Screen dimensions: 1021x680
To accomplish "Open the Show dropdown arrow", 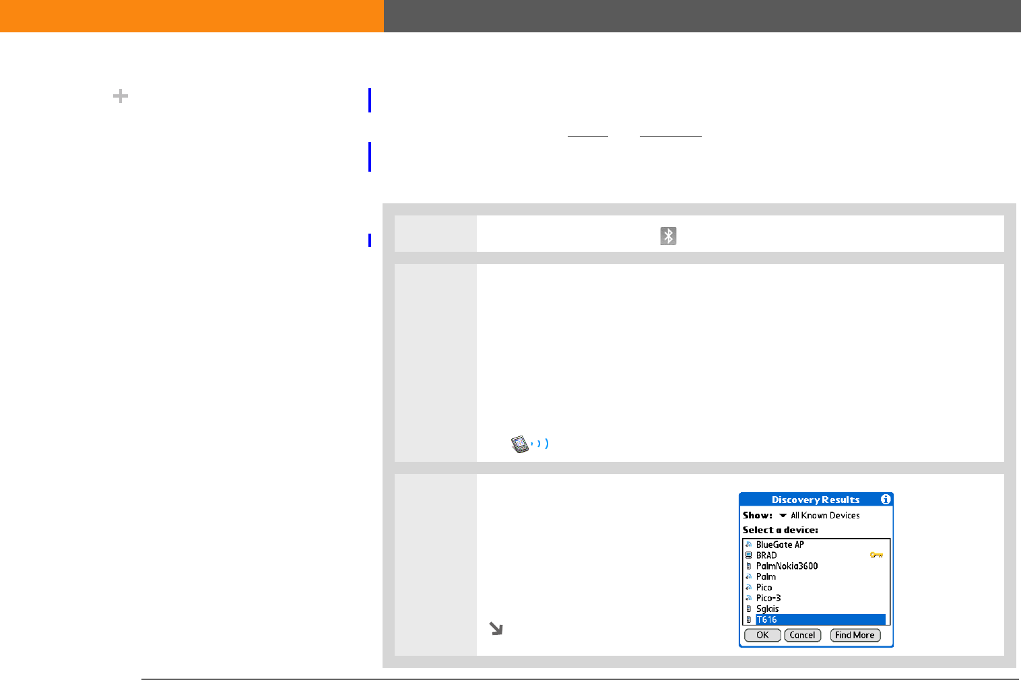I will pos(783,516).
